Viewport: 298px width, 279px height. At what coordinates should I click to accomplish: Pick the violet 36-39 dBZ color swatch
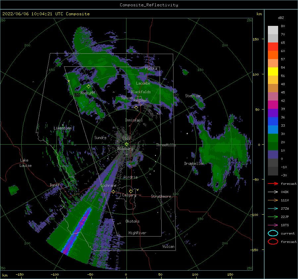pyautogui.click(x=273, y=113)
